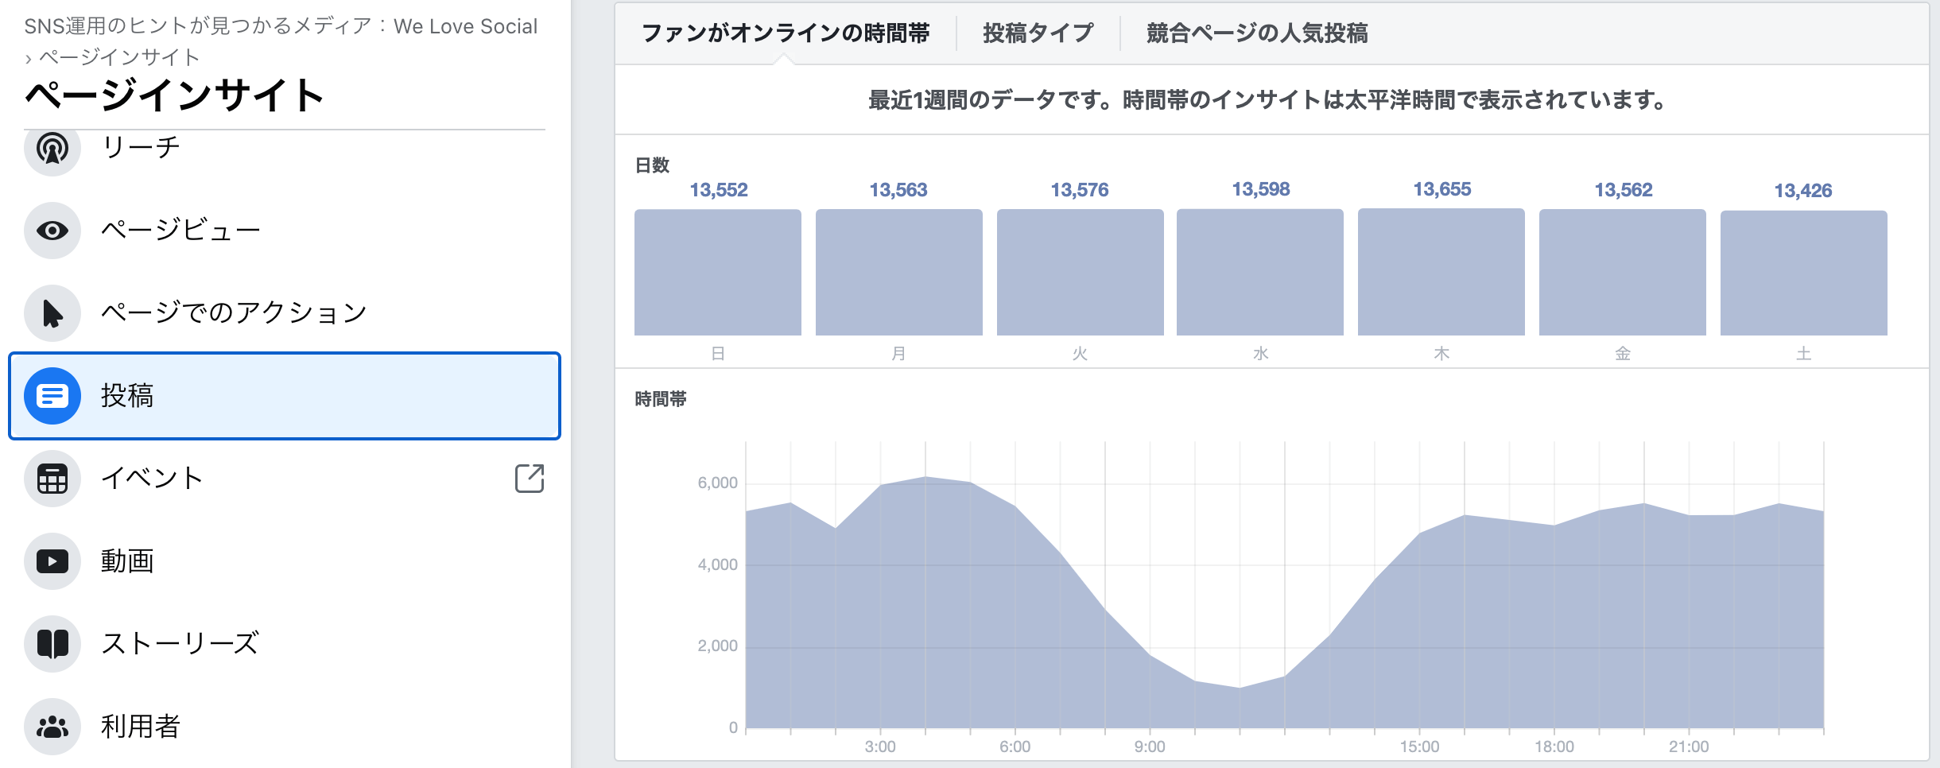
Task: Click the SNS運用 We Love Social breadcrumb link
Action: [281, 26]
